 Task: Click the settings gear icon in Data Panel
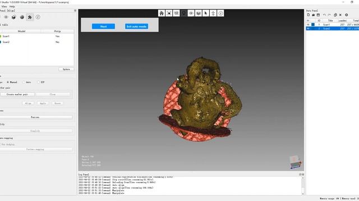coord(347,15)
